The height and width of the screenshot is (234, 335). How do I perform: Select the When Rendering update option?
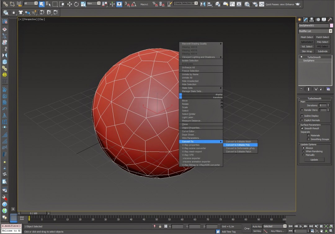pos(303,151)
